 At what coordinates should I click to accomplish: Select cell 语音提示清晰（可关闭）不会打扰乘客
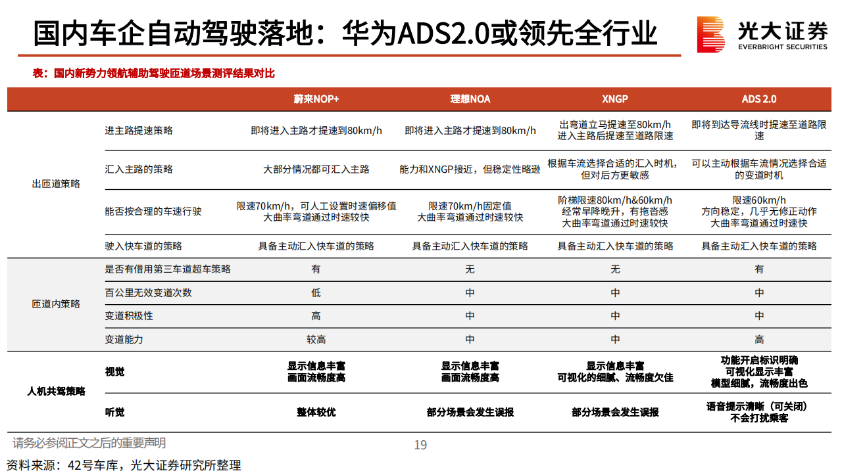click(x=759, y=413)
